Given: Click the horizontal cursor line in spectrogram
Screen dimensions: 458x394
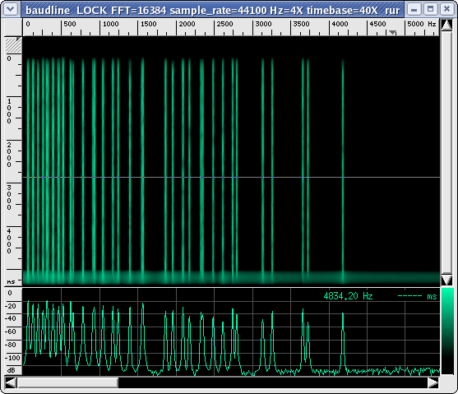Looking at the screenshot, I should [231, 177].
